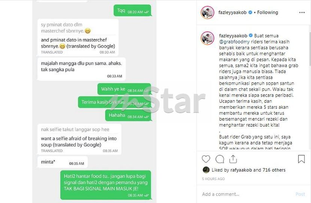The image size is (311, 203).
Task: Open rafyaakob liker profile link
Action: (x=241, y=170)
